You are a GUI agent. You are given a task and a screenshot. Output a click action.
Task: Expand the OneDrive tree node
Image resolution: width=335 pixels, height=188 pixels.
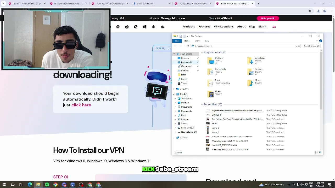(x=174, y=89)
